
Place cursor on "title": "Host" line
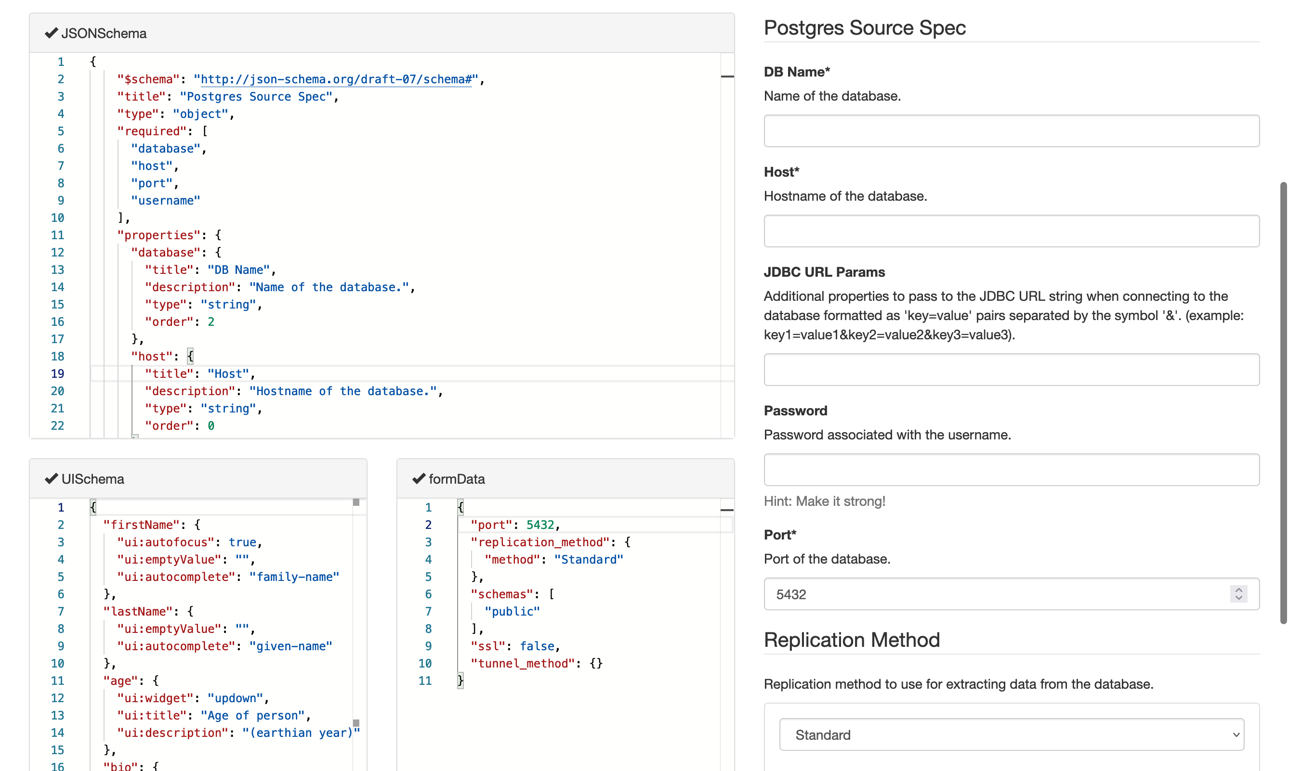coord(200,373)
